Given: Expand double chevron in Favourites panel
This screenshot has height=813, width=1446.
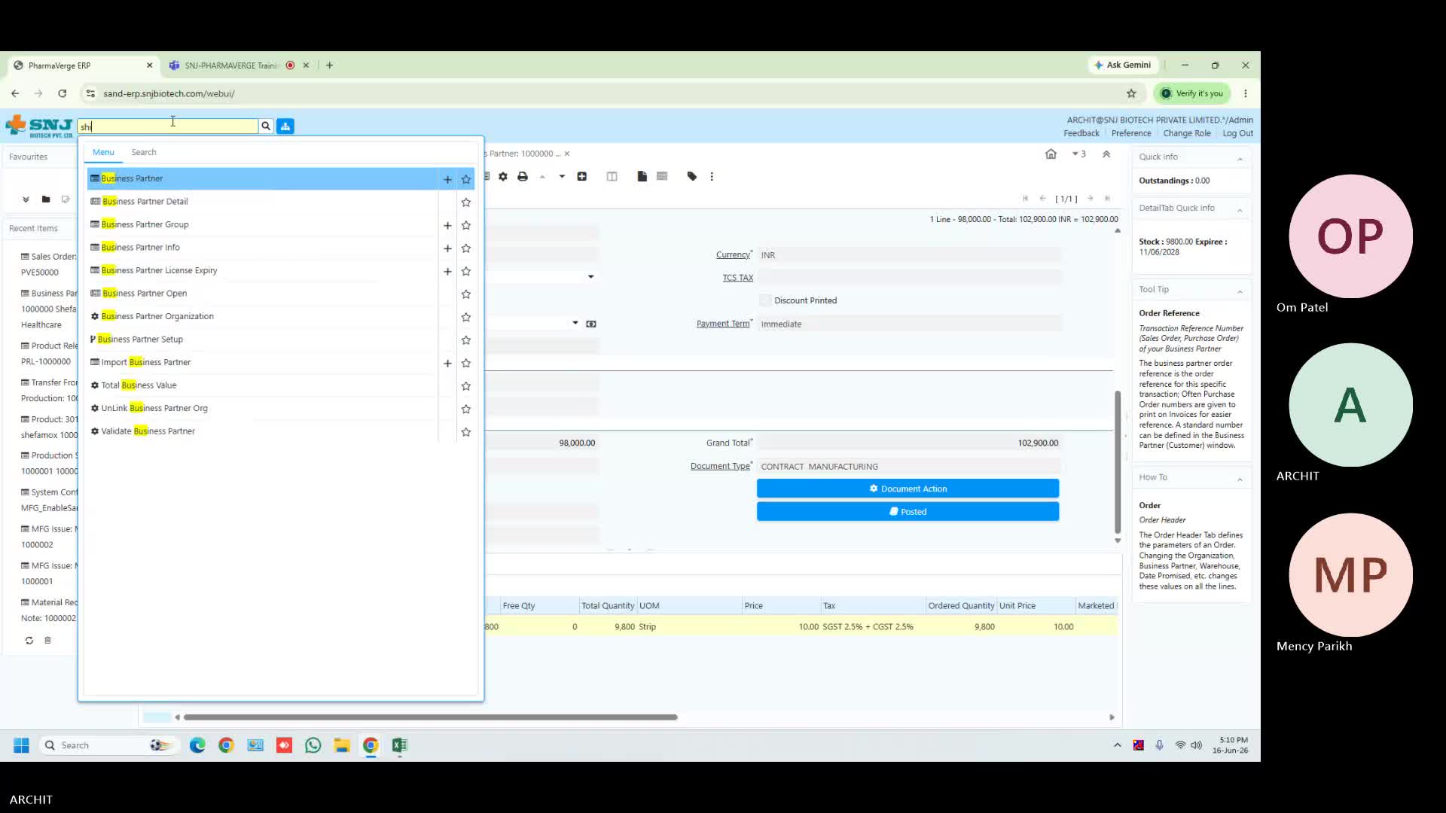Looking at the screenshot, I should [x=26, y=199].
